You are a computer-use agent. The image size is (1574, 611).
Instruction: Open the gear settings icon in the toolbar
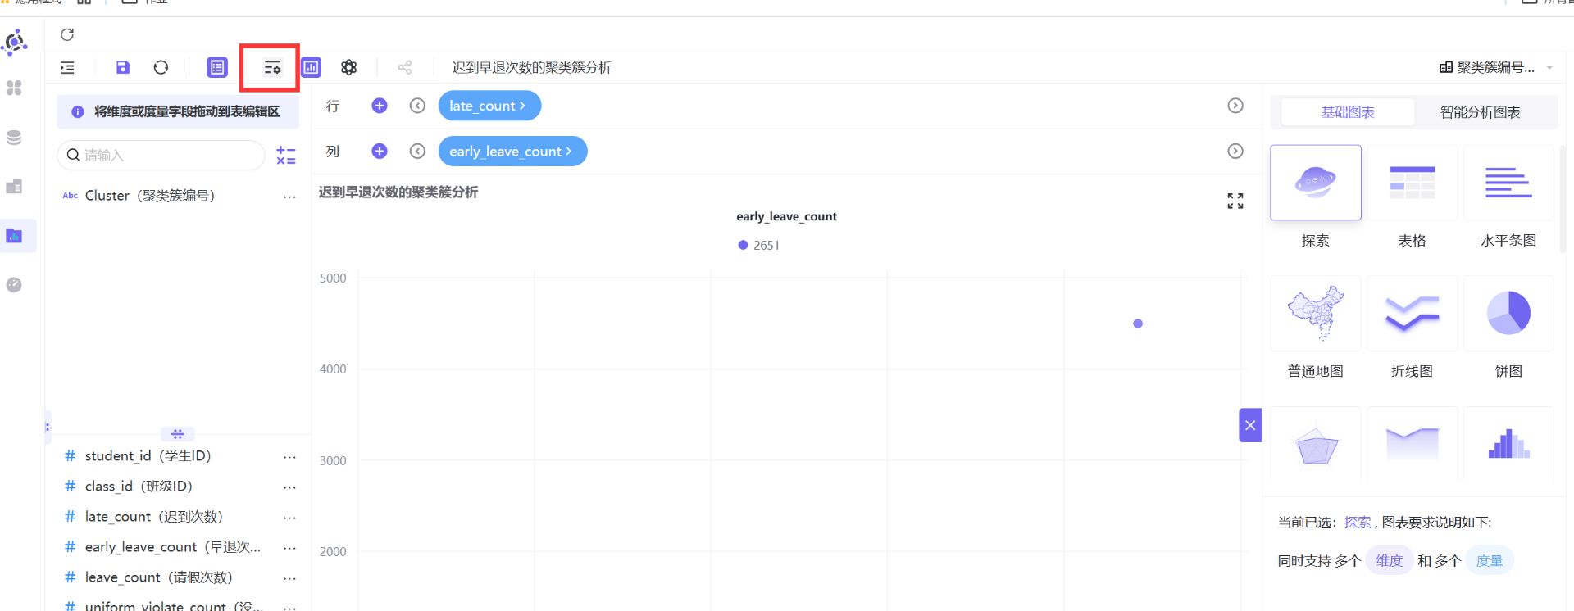point(348,67)
